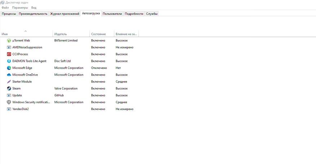Click the sort arrow above Имя
Screen dimensions: 316x164
pyautogui.click(x=26, y=31)
